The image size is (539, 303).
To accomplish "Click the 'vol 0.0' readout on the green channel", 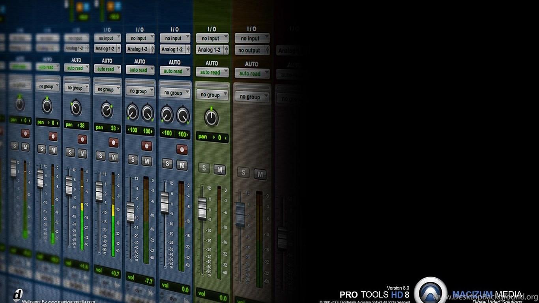I will point(212,294).
